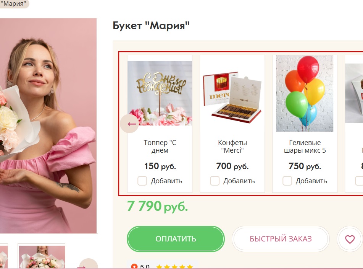Click the main bouquet photo of the woman
Viewport: 363px width, 269px height.
coord(48,126)
